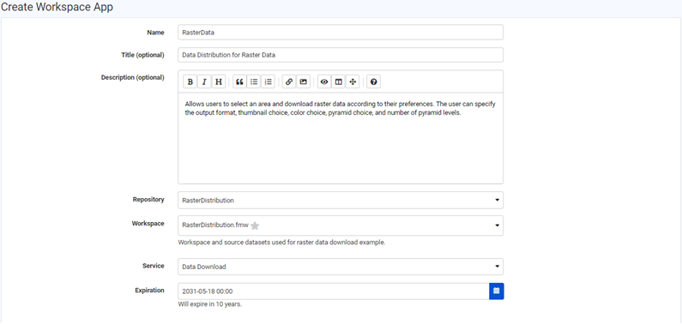This screenshot has width=682, height=324.
Task: Click the Name label
Action: pyautogui.click(x=156, y=33)
